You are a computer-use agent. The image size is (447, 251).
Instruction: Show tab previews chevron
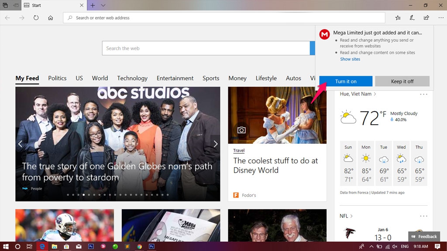click(x=103, y=5)
